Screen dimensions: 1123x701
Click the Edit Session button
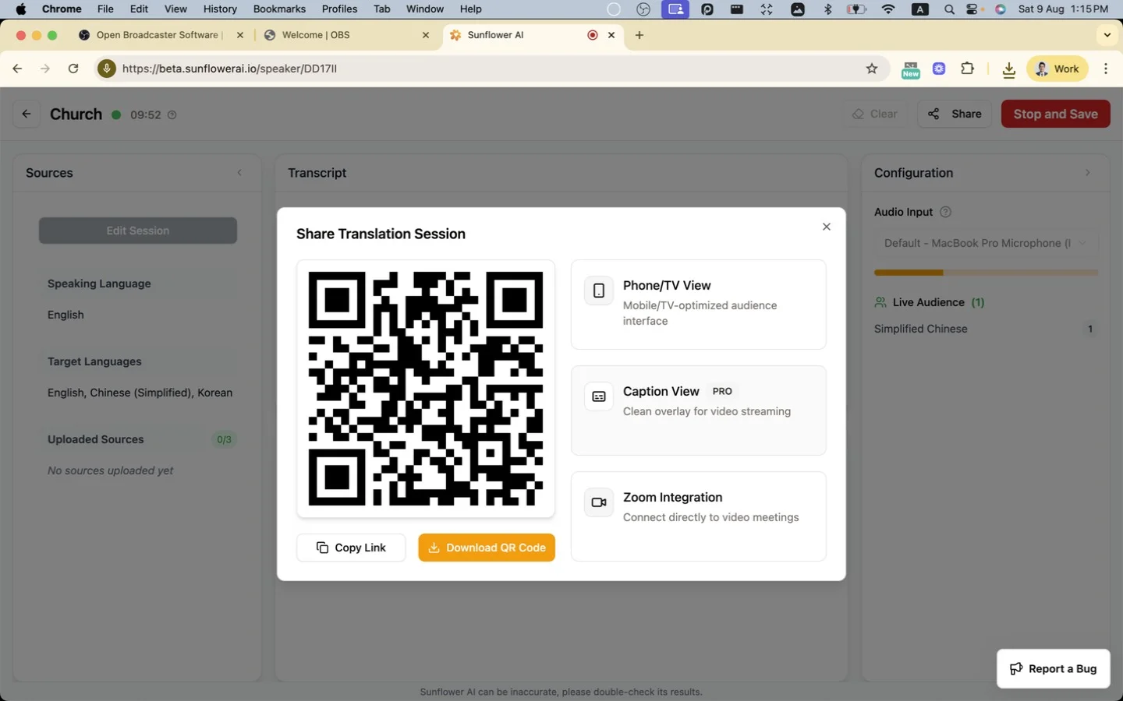[138, 231]
